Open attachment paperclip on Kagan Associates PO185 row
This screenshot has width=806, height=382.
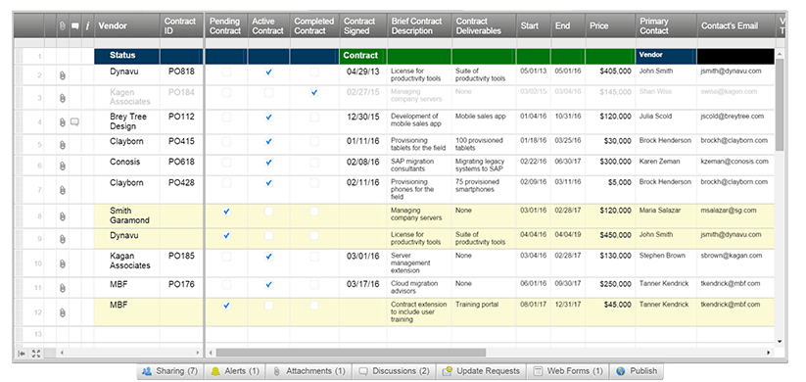(63, 263)
